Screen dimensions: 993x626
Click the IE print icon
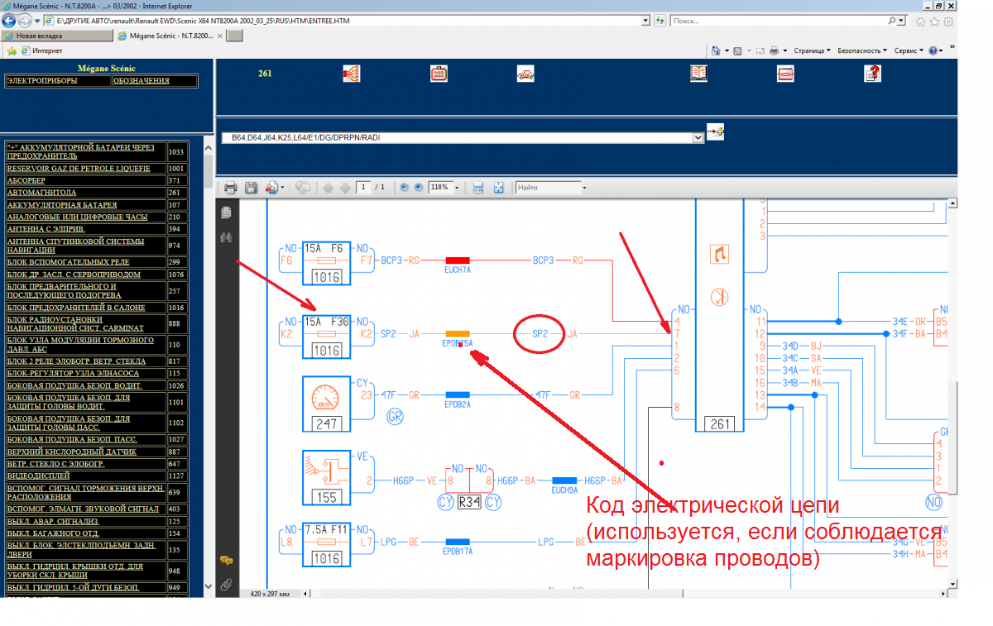pos(774,50)
